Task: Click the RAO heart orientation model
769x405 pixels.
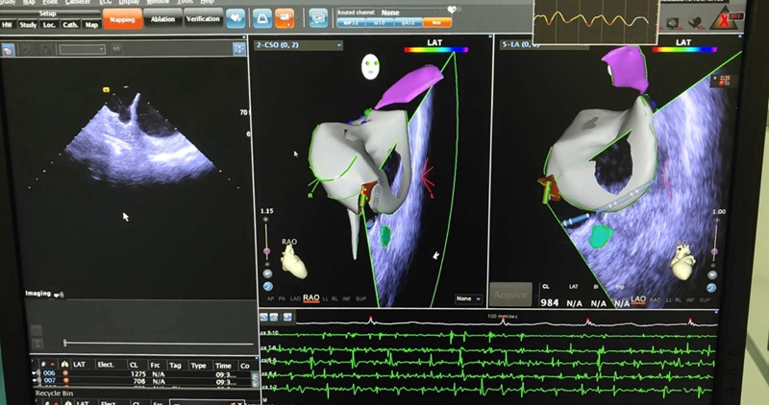Action: [x=293, y=261]
